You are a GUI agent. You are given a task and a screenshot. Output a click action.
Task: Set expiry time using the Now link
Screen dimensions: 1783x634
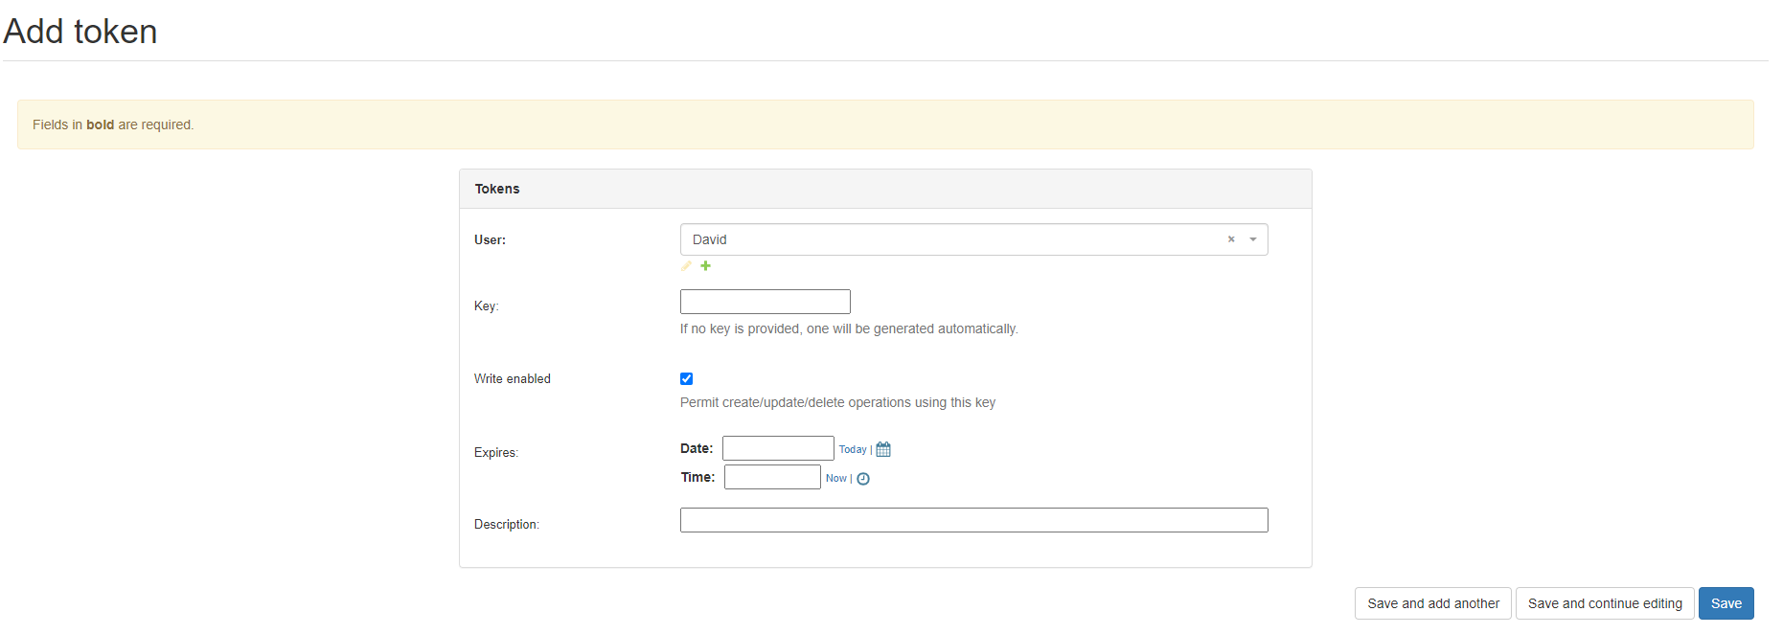(835, 479)
